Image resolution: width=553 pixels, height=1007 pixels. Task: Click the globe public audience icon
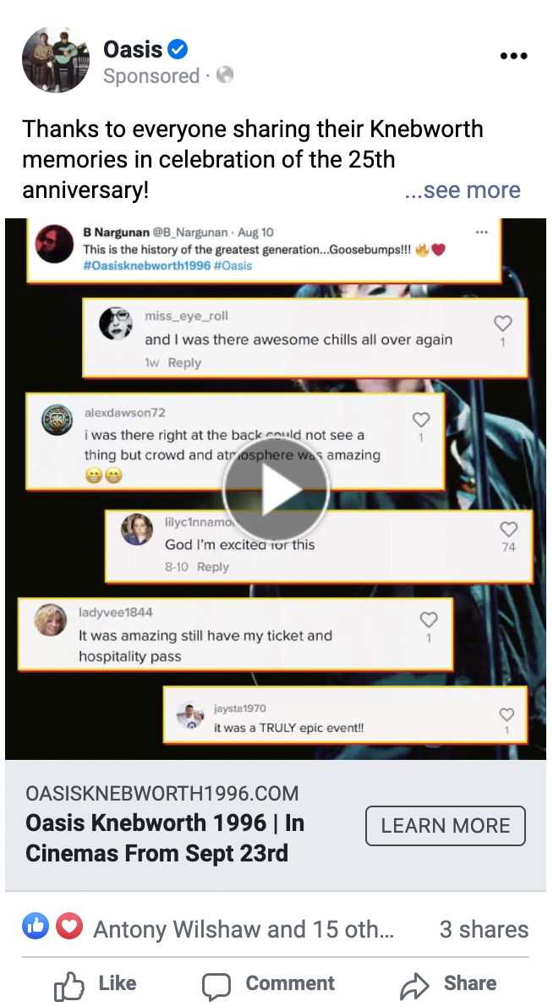click(x=225, y=76)
